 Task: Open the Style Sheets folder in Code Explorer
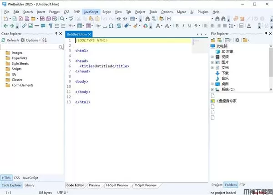pos(20,63)
